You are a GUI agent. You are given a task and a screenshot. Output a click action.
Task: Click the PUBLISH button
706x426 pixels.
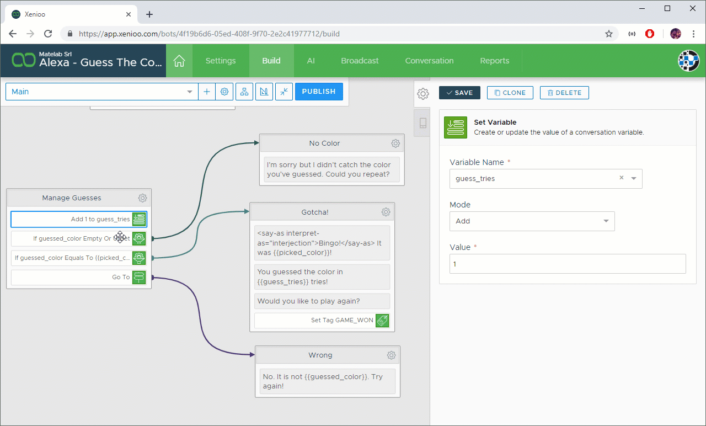point(319,92)
